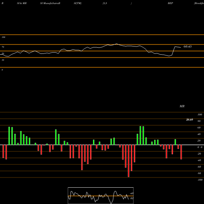
Task: Click the 70 level label on the RSI axis
Action: click(x=3, y=47)
